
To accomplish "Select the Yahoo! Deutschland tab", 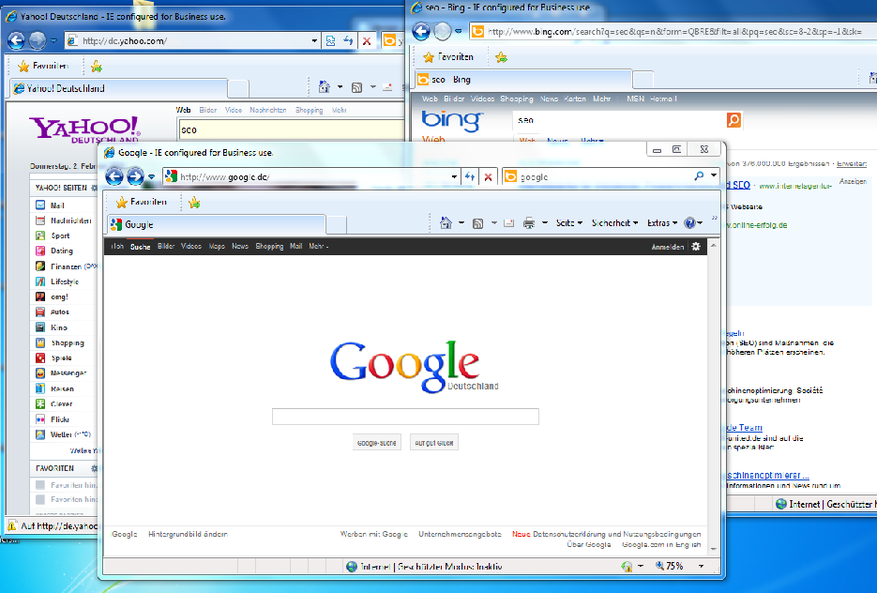I will click(x=118, y=88).
